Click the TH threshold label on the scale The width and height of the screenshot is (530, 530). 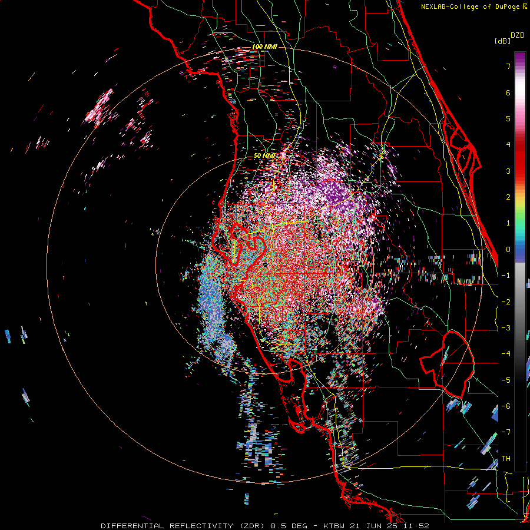click(506, 459)
